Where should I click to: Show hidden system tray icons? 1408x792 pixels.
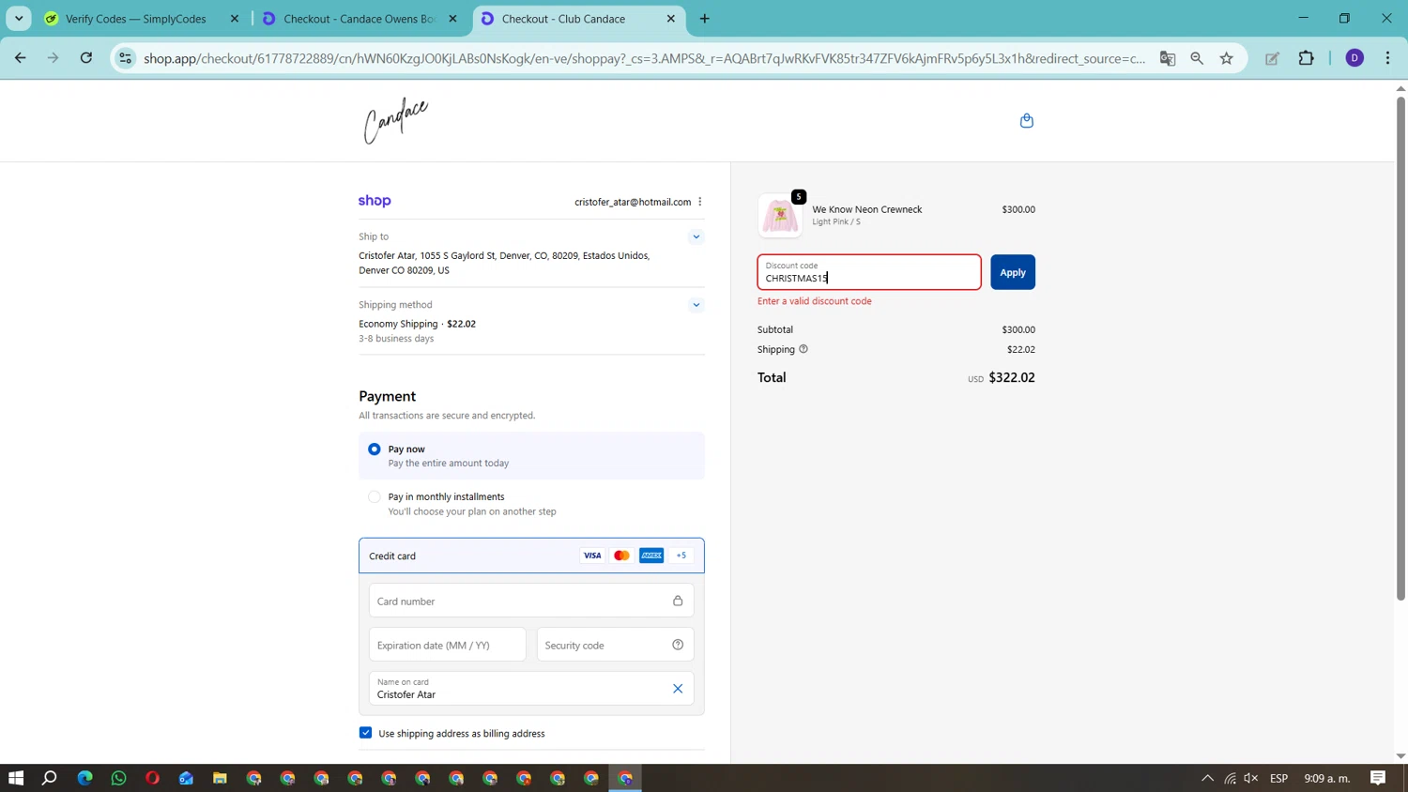tap(1207, 778)
